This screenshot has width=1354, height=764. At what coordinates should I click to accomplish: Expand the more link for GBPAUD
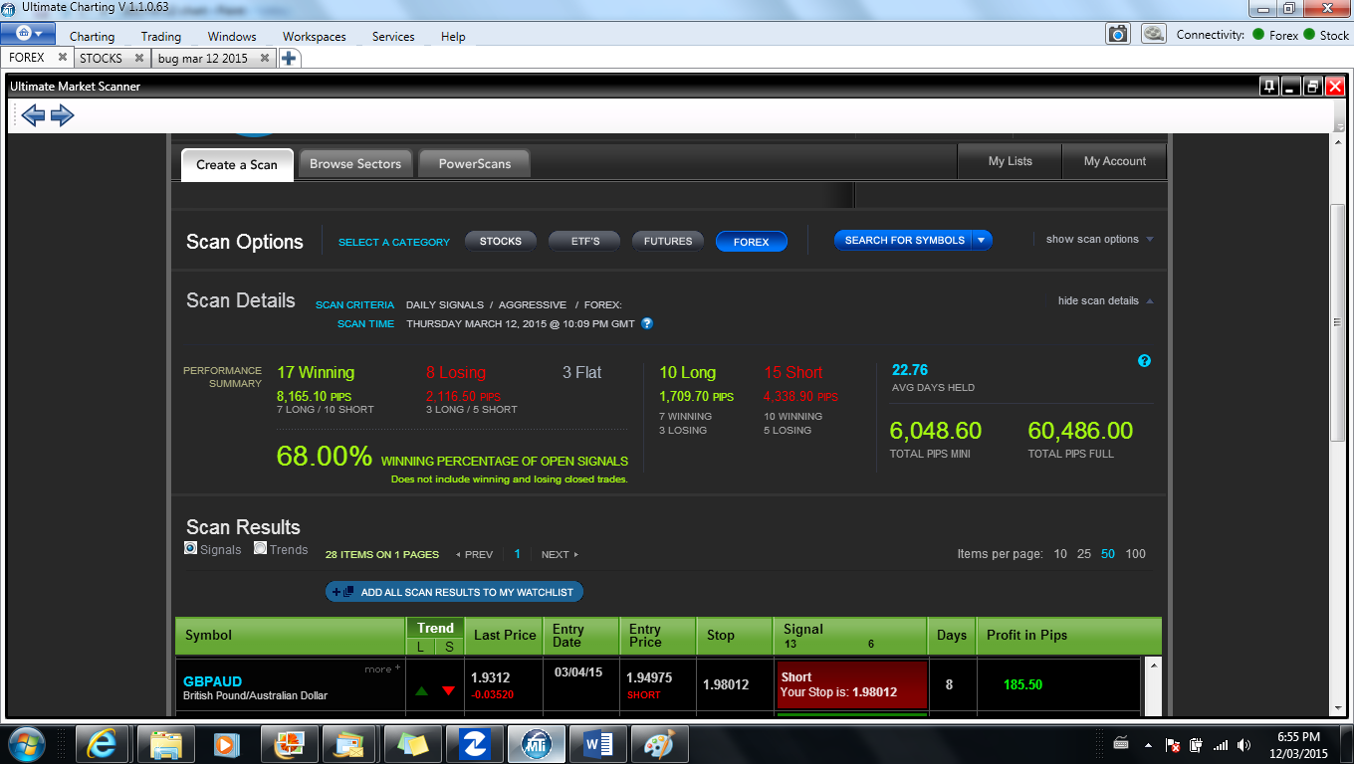[x=382, y=668]
